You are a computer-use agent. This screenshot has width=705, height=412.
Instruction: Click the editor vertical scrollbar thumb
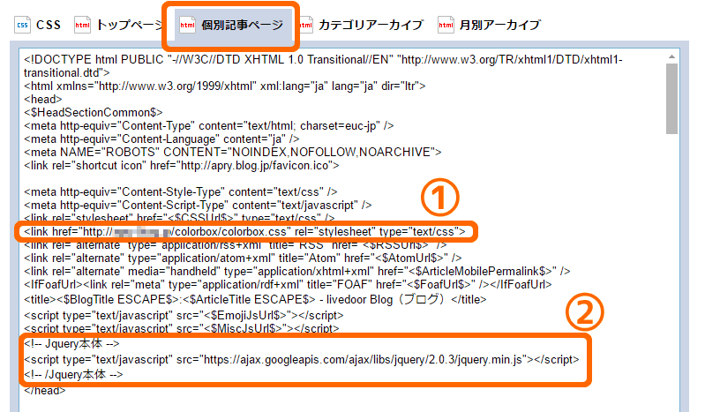coord(671,99)
